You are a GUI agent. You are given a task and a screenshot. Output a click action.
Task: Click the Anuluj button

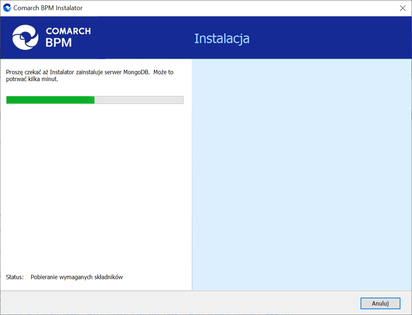380,303
